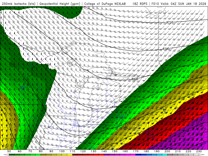Click the 'Geopotential Height (gpm)' header text
Viewport: 208px width, 156px height.
click(x=60, y=4)
